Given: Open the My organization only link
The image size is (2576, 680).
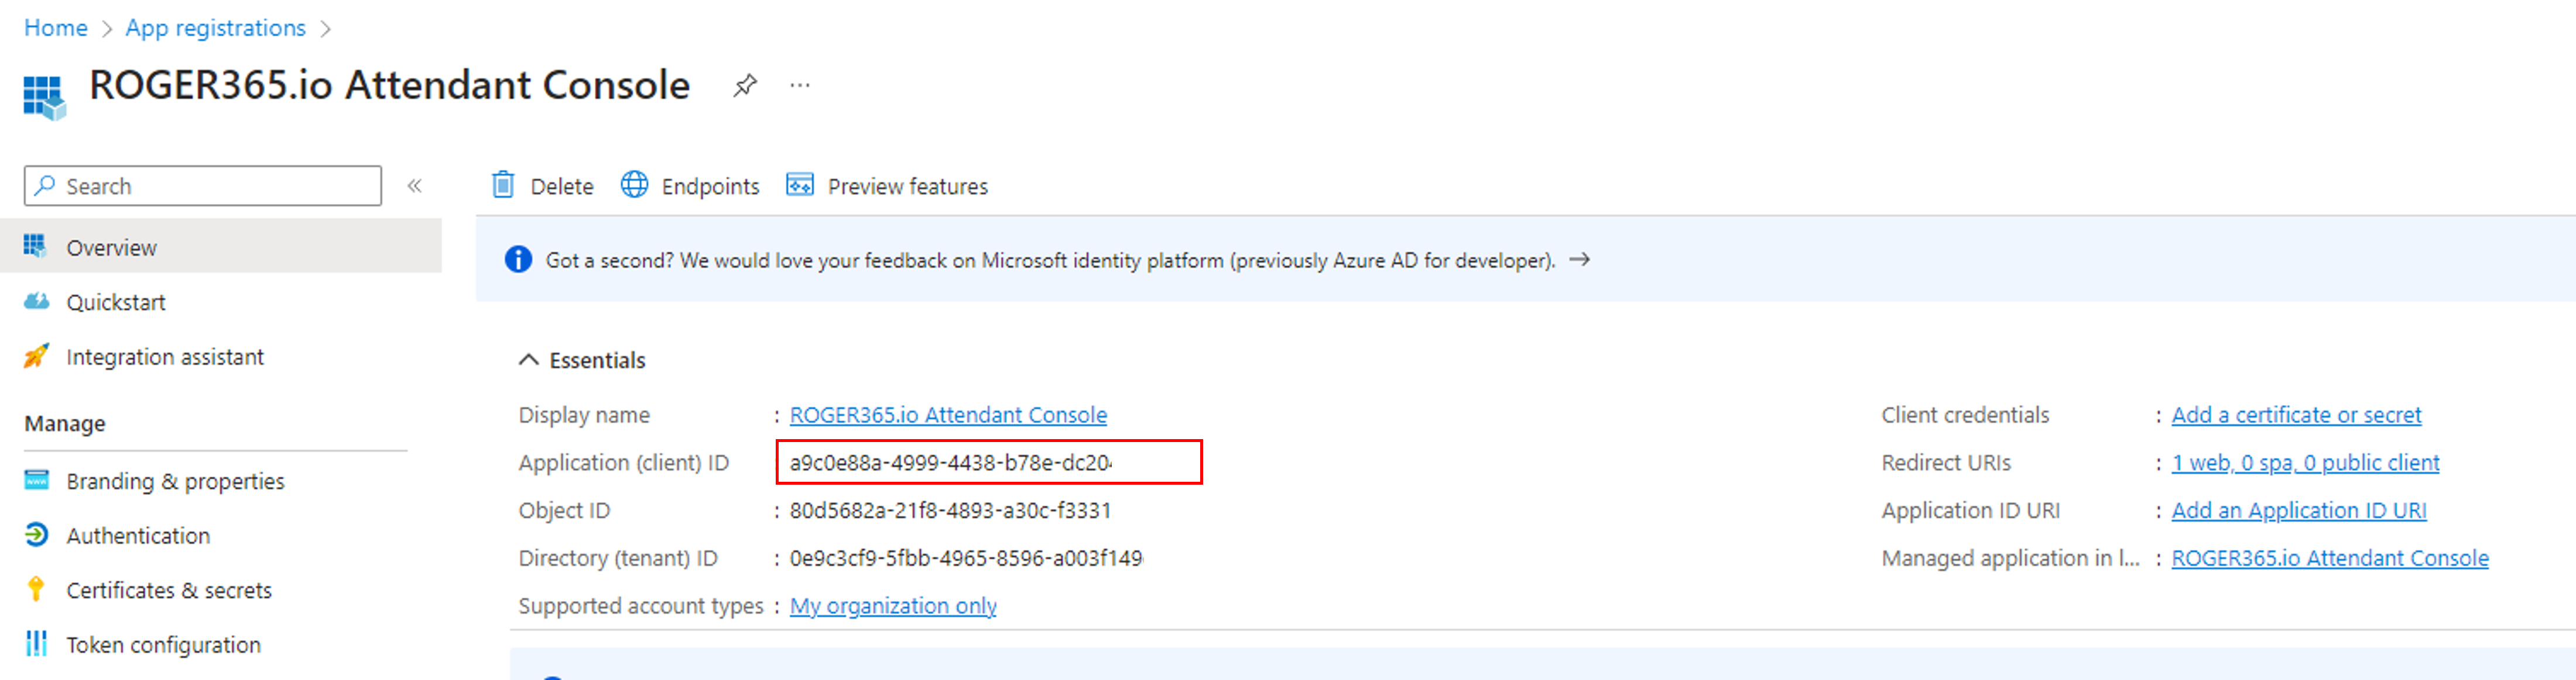Looking at the screenshot, I should tap(892, 605).
